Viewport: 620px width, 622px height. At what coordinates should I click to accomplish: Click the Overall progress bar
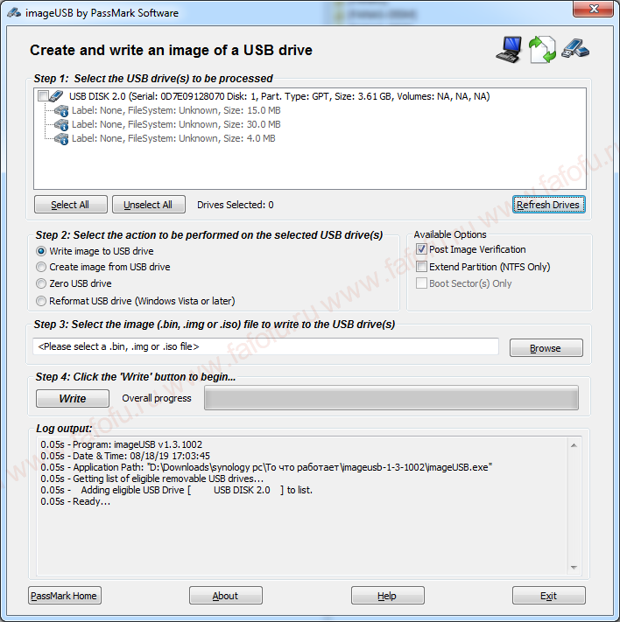click(x=391, y=398)
